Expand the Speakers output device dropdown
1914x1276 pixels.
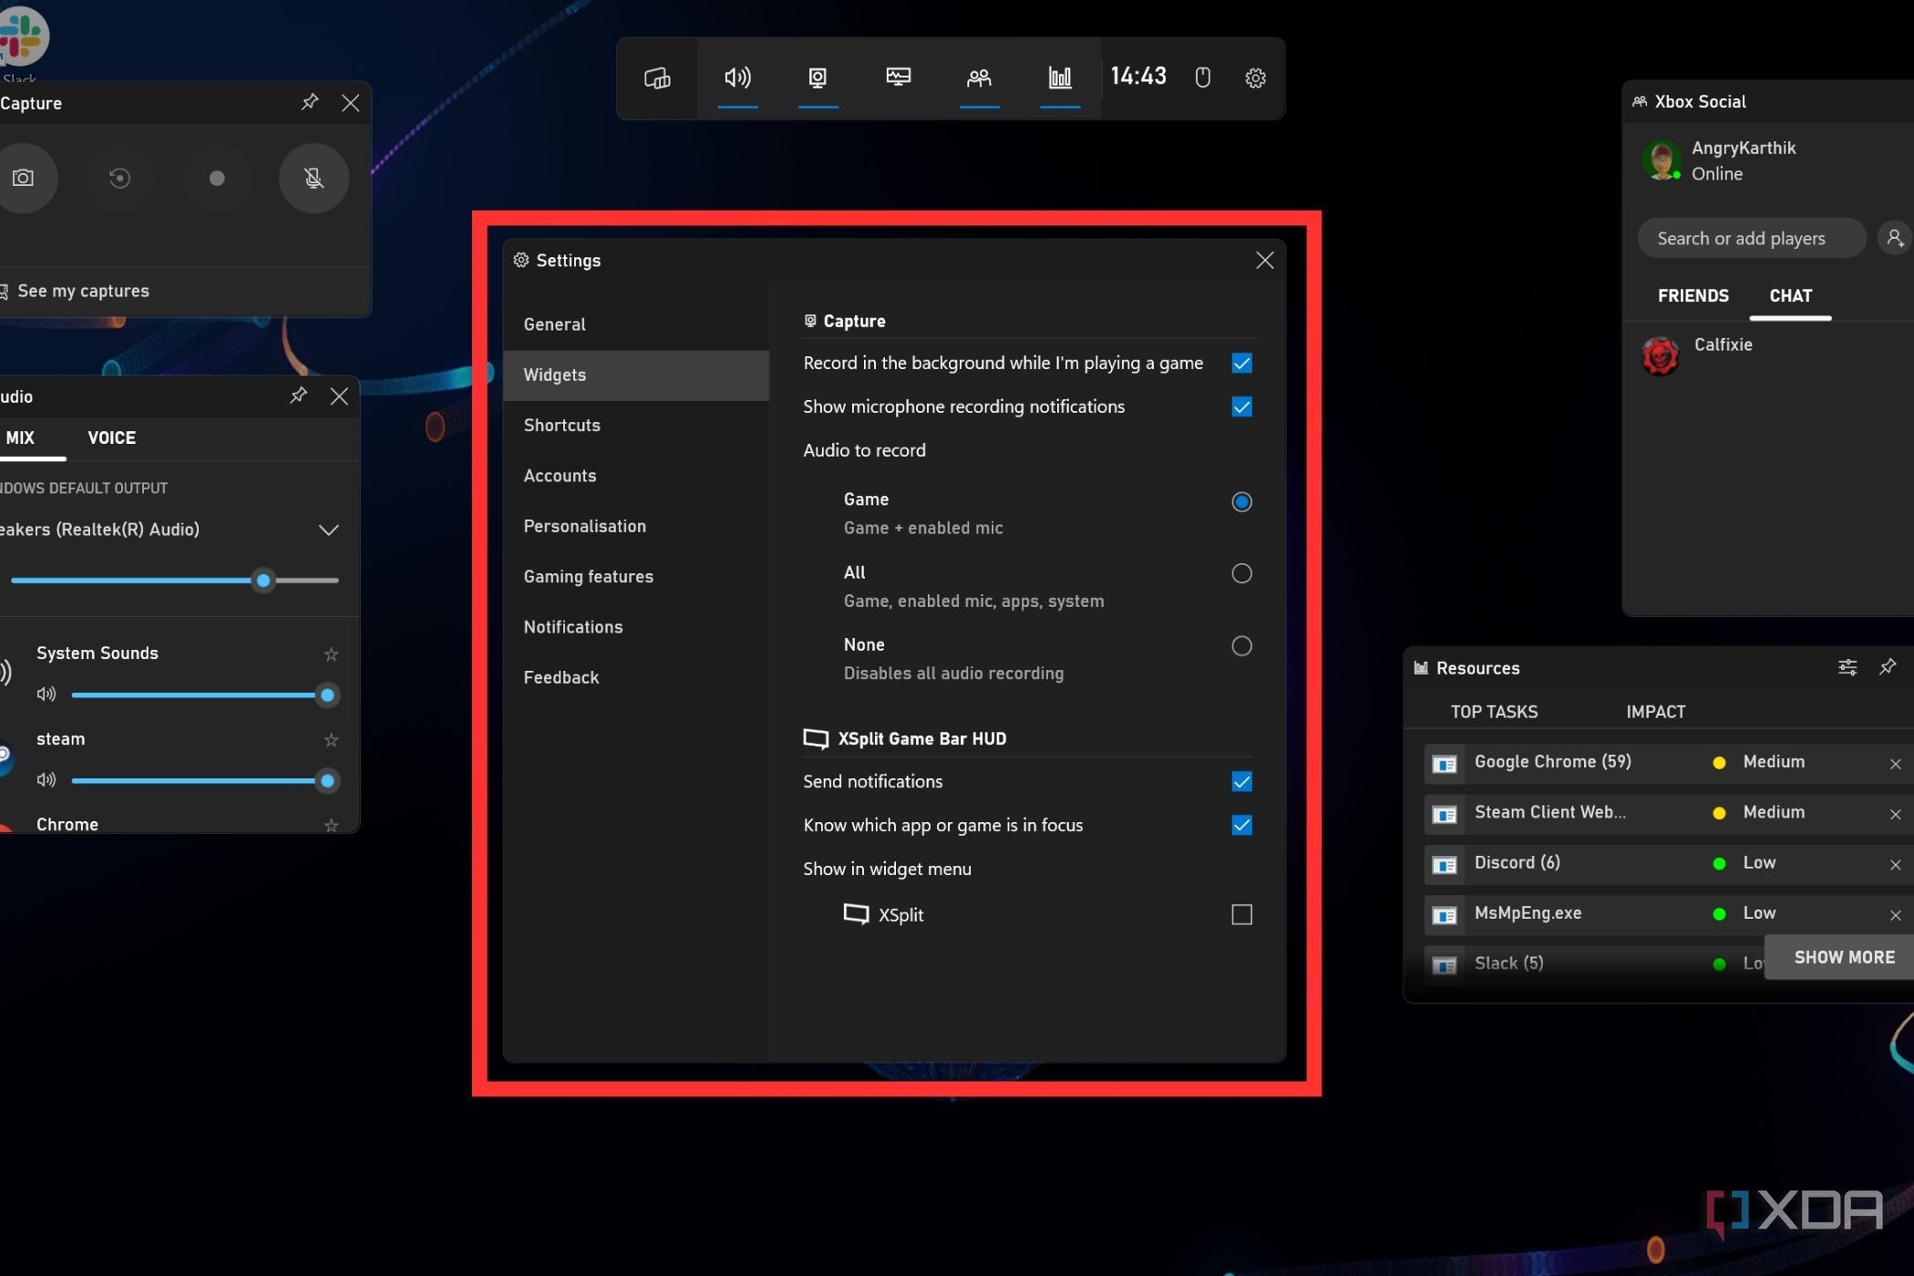[328, 530]
